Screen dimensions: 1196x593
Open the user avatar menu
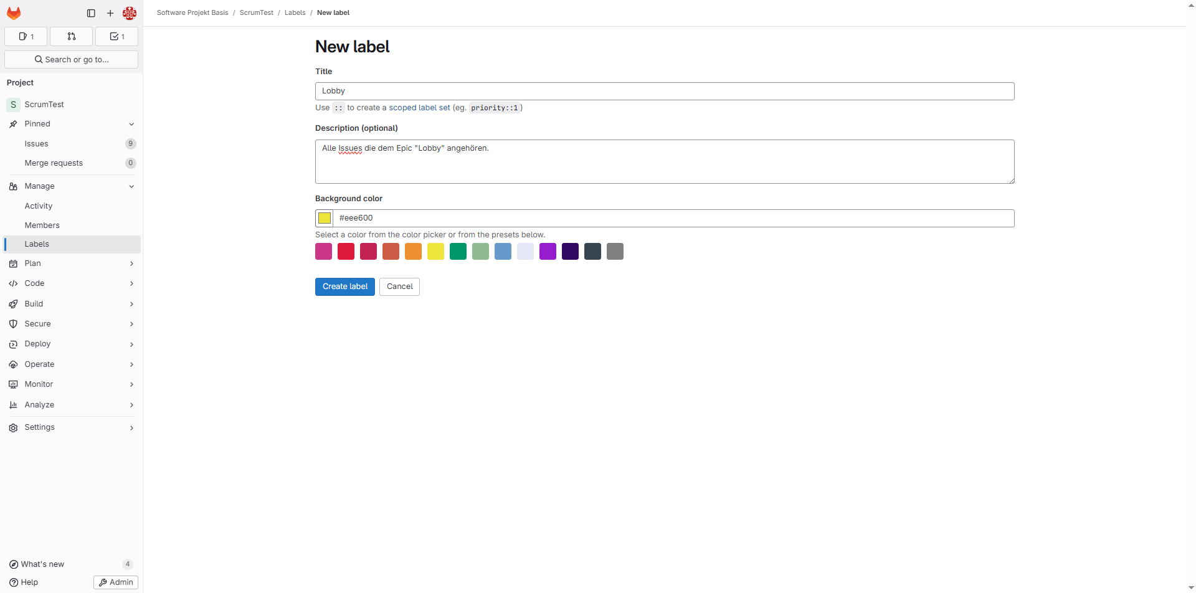(130, 13)
